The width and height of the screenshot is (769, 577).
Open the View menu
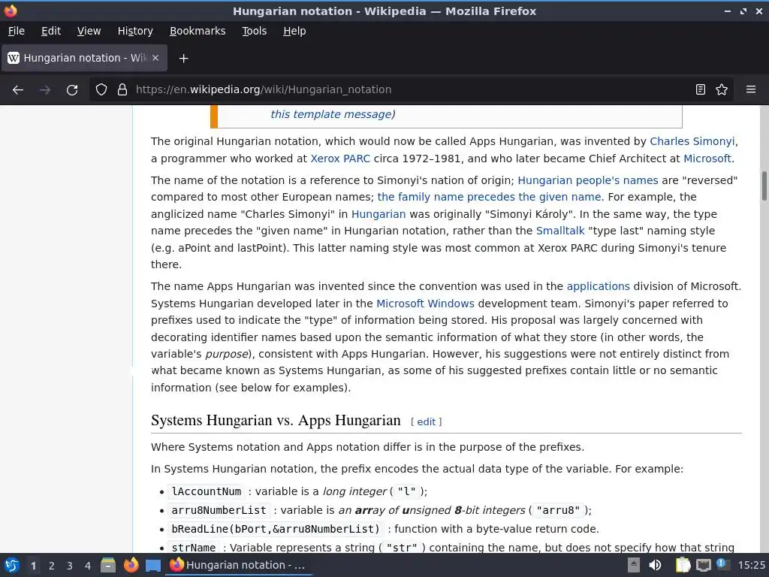point(89,31)
